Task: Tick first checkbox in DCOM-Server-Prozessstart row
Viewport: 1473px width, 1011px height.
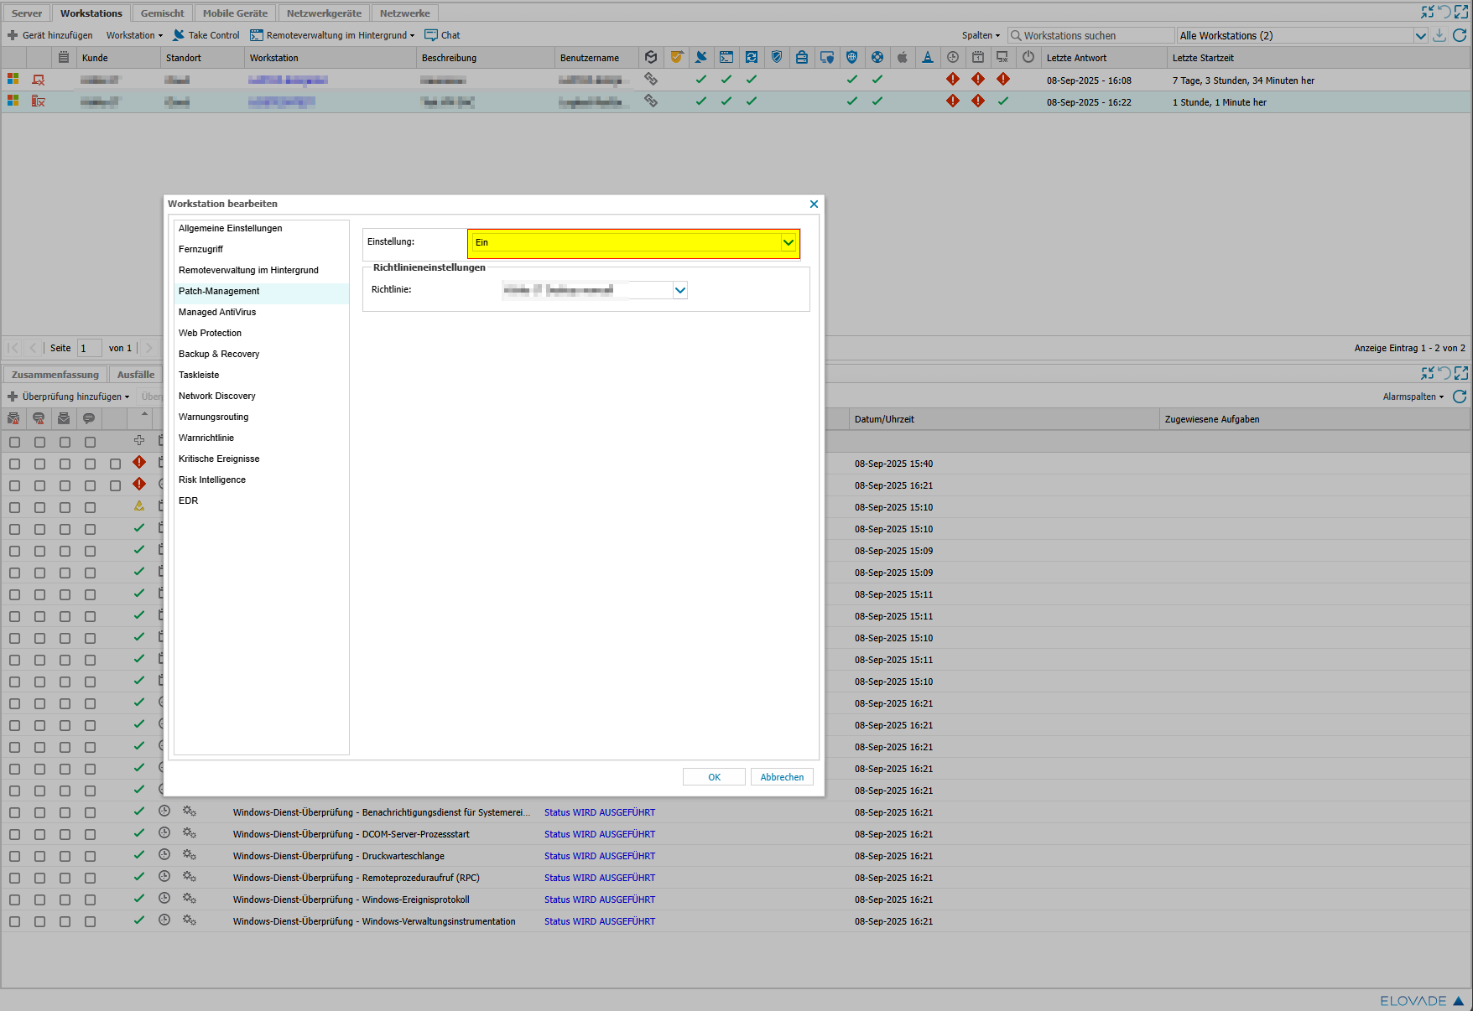Action: click(x=15, y=834)
